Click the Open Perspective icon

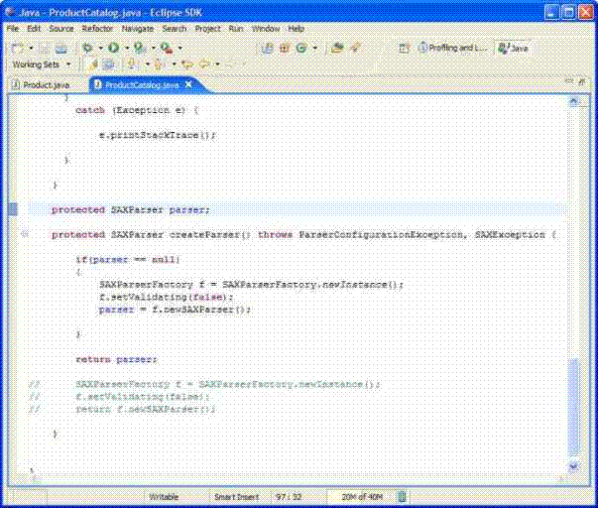pyautogui.click(x=406, y=47)
